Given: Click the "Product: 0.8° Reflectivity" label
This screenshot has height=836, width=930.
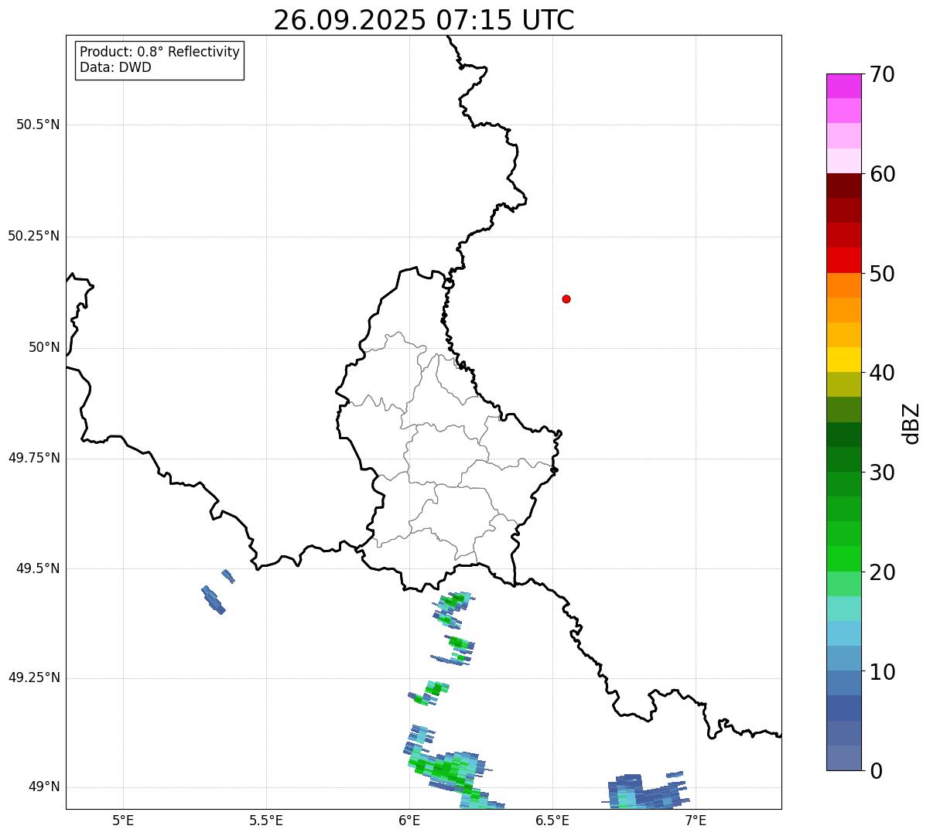Looking at the screenshot, I should pyautogui.click(x=160, y=52).
